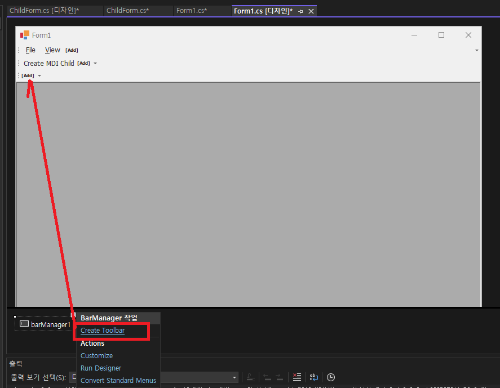Close the Form1.cs [디자인] tab
500x388 pixels.
(311, 11)
